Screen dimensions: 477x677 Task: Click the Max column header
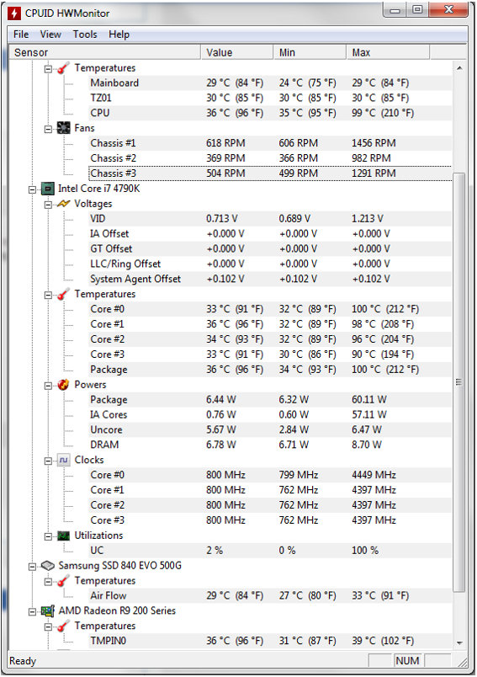[388, 52]
